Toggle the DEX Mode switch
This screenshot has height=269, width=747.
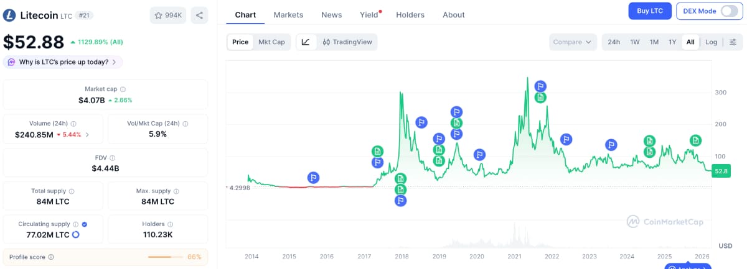[x=728, y=11]
